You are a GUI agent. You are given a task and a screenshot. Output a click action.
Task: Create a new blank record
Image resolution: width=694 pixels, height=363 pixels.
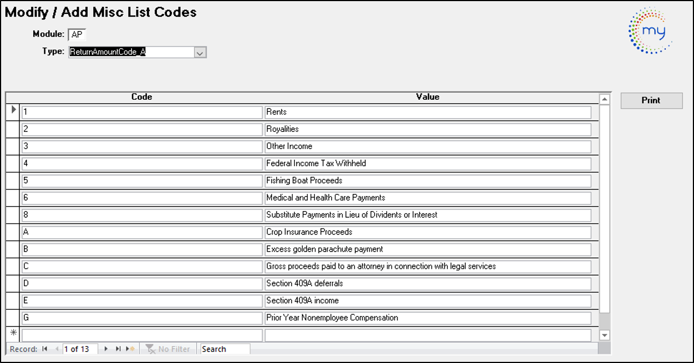pyautogui.click(x=130, y=349)
